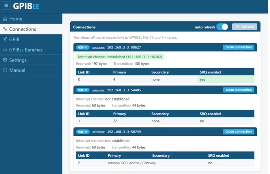Click session address 192.168.3.3:54485
The width and height of the screenshot is (270, 174).
[x=124, y=90]
